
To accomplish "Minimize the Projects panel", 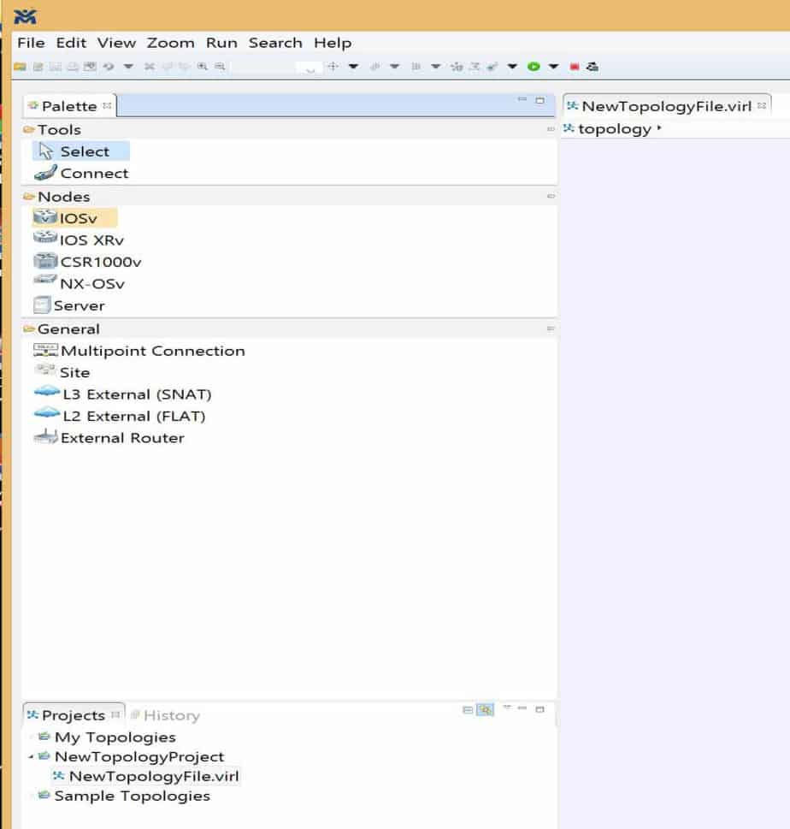I will pos(522,708).
